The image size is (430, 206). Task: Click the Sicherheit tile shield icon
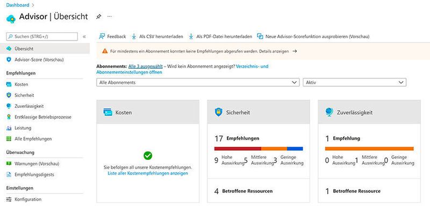coord(219,112)
